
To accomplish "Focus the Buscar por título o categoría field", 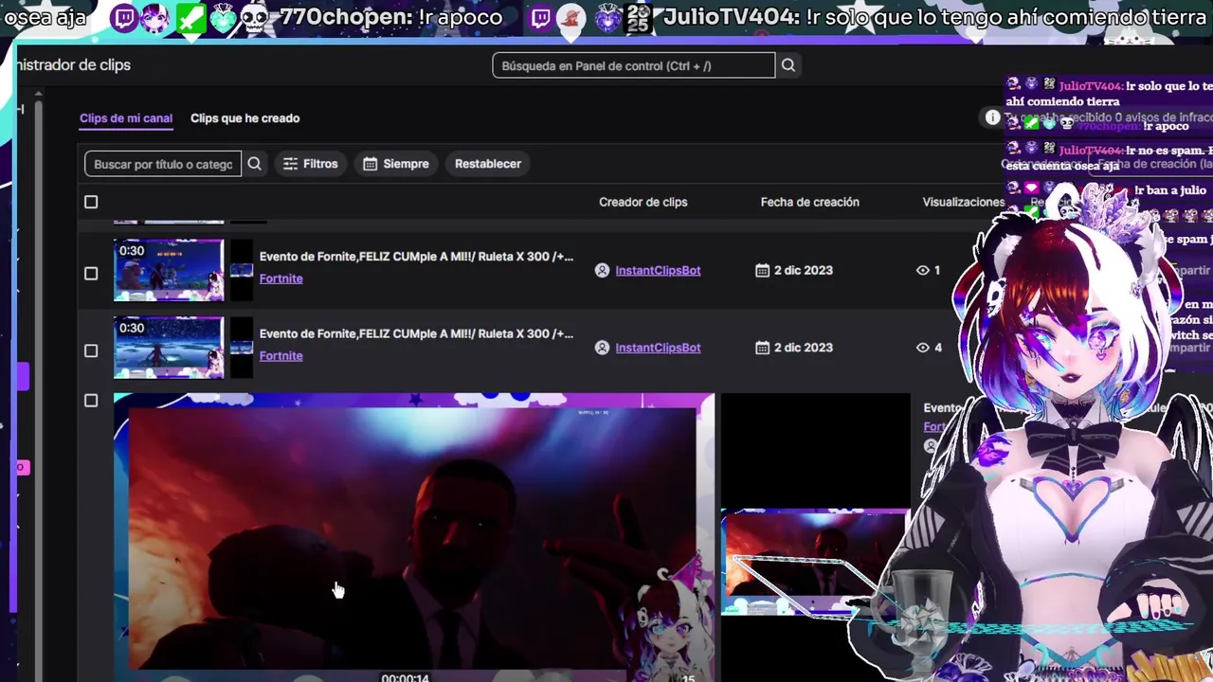I will pos(163,164).
